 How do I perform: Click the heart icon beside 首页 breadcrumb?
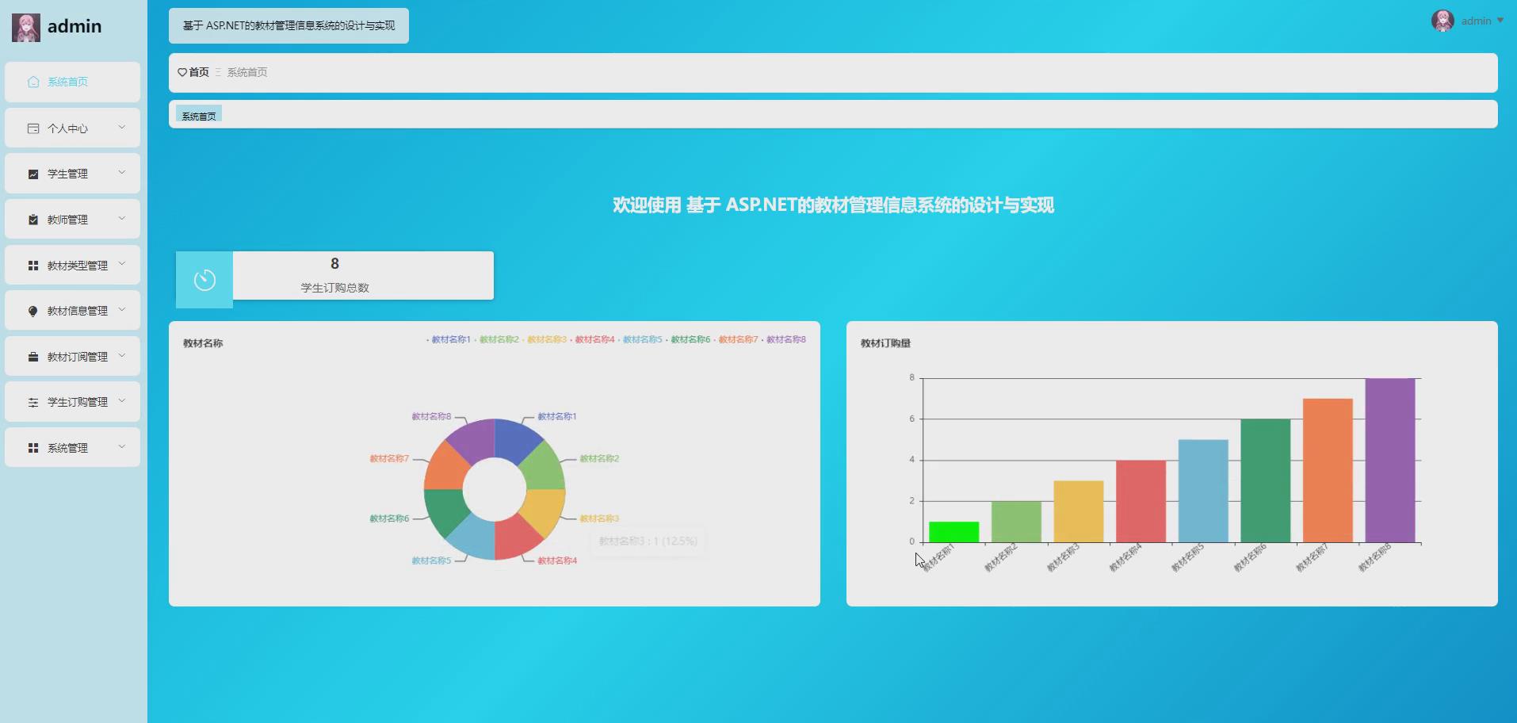coord(182,72)
